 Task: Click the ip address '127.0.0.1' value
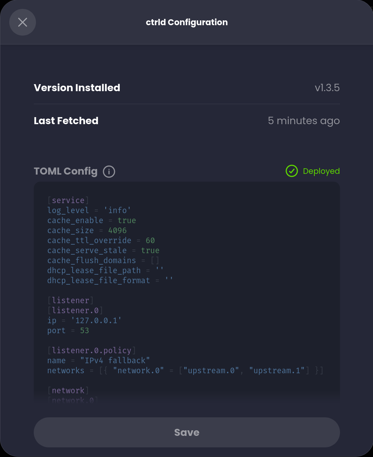point(96,321)
